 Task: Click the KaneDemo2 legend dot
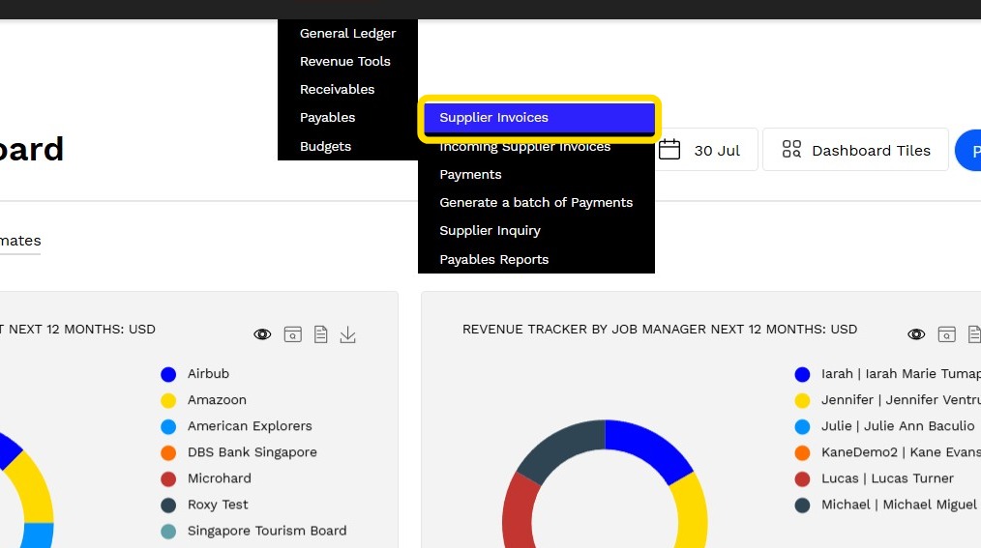click(x=802, y=453)
